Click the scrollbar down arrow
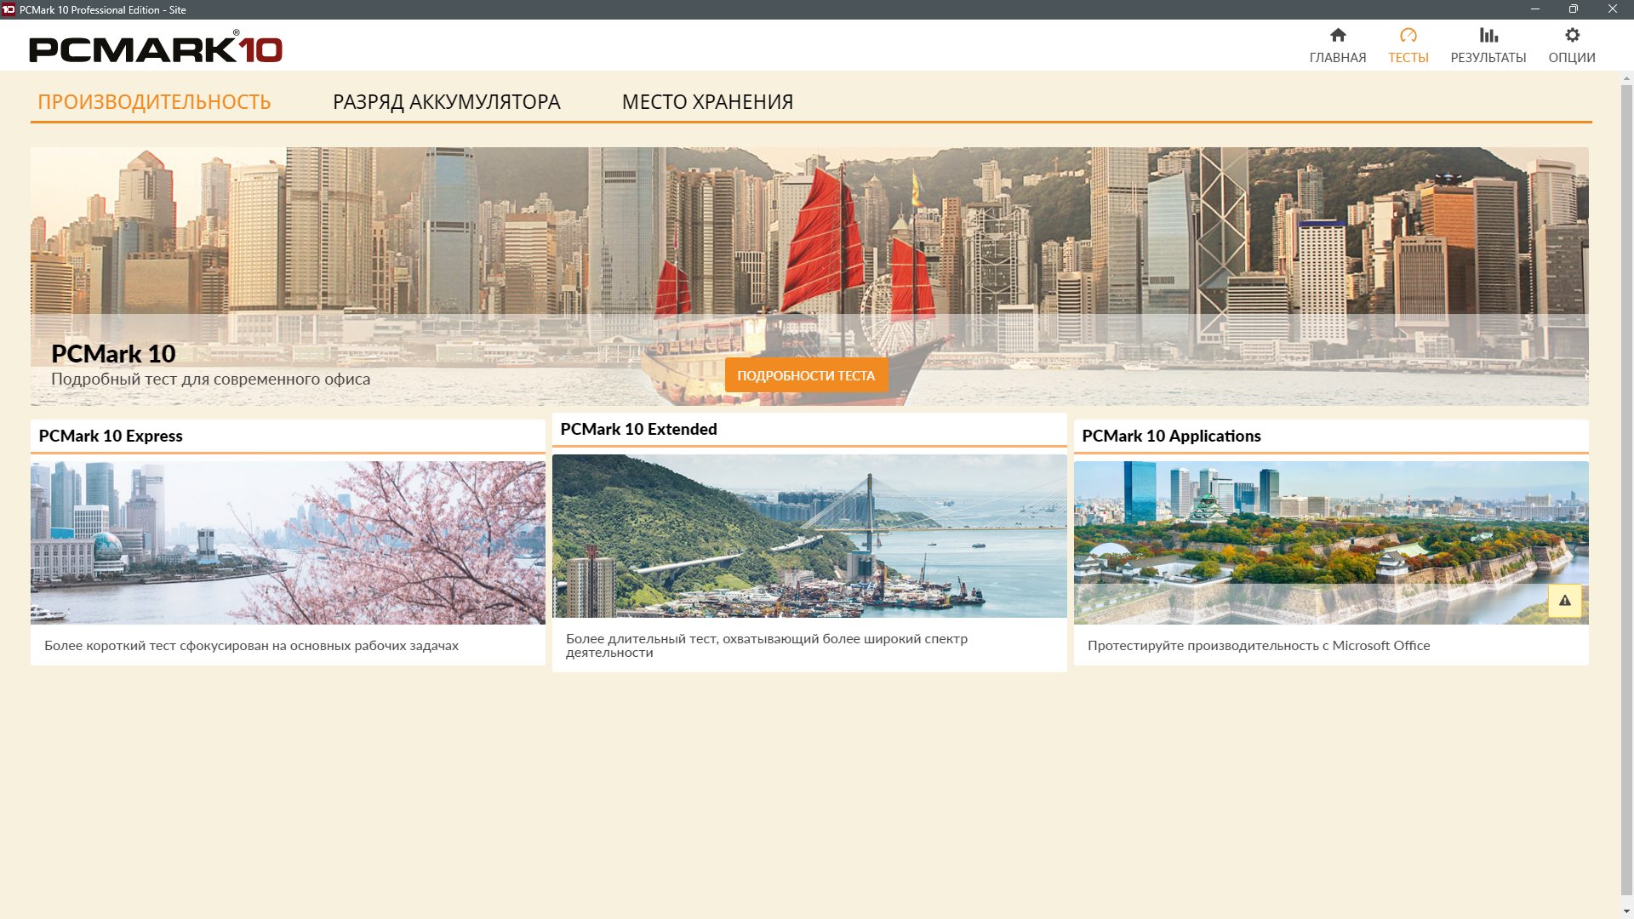 point(1626,912)
